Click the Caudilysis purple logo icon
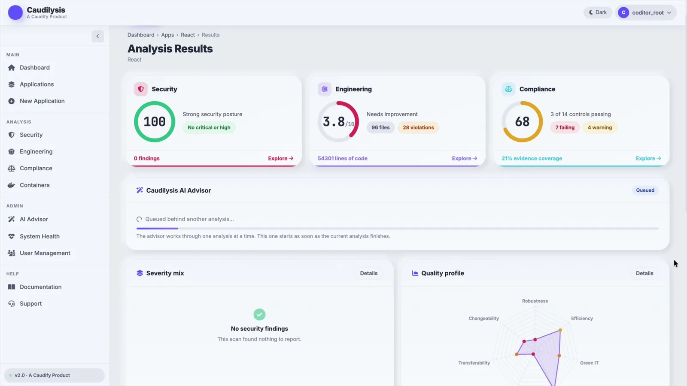This screenshot has width=687, height=386. 15,12
